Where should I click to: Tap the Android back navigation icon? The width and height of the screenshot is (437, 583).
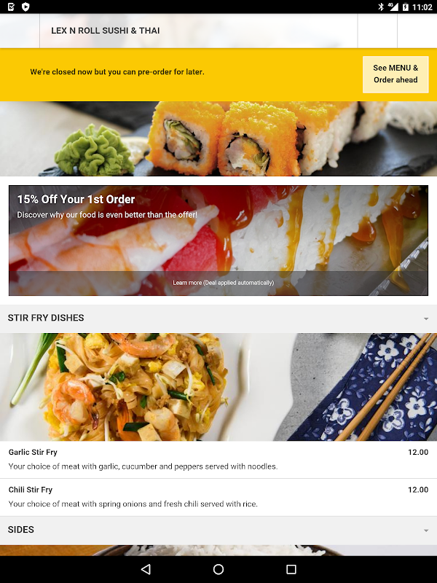[146, 569]
